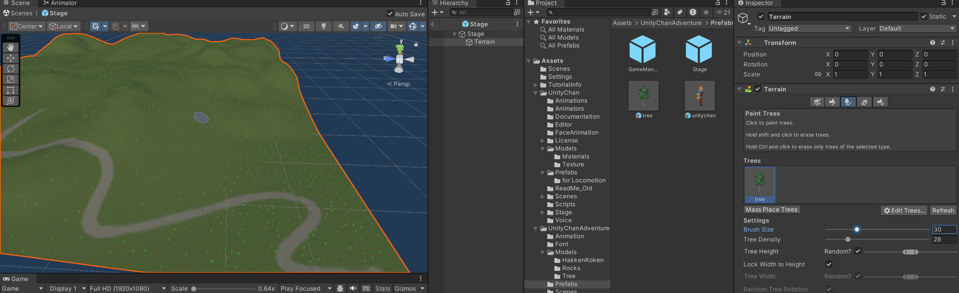The height and width of the screenshot is (293, 959).
Task: Click the Mass Place Trees button
Action: click(771, 210)
